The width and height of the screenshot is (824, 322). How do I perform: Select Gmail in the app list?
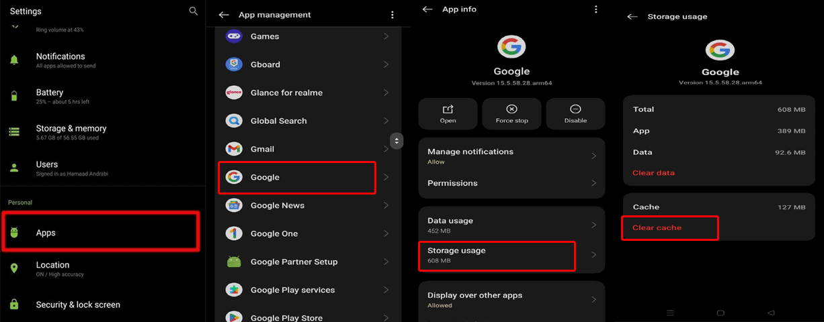[308, 149]
